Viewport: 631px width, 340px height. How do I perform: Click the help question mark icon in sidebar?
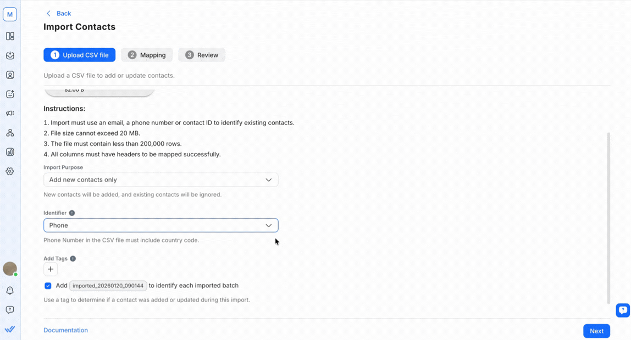pyautogui.click(x=10, y=310)
